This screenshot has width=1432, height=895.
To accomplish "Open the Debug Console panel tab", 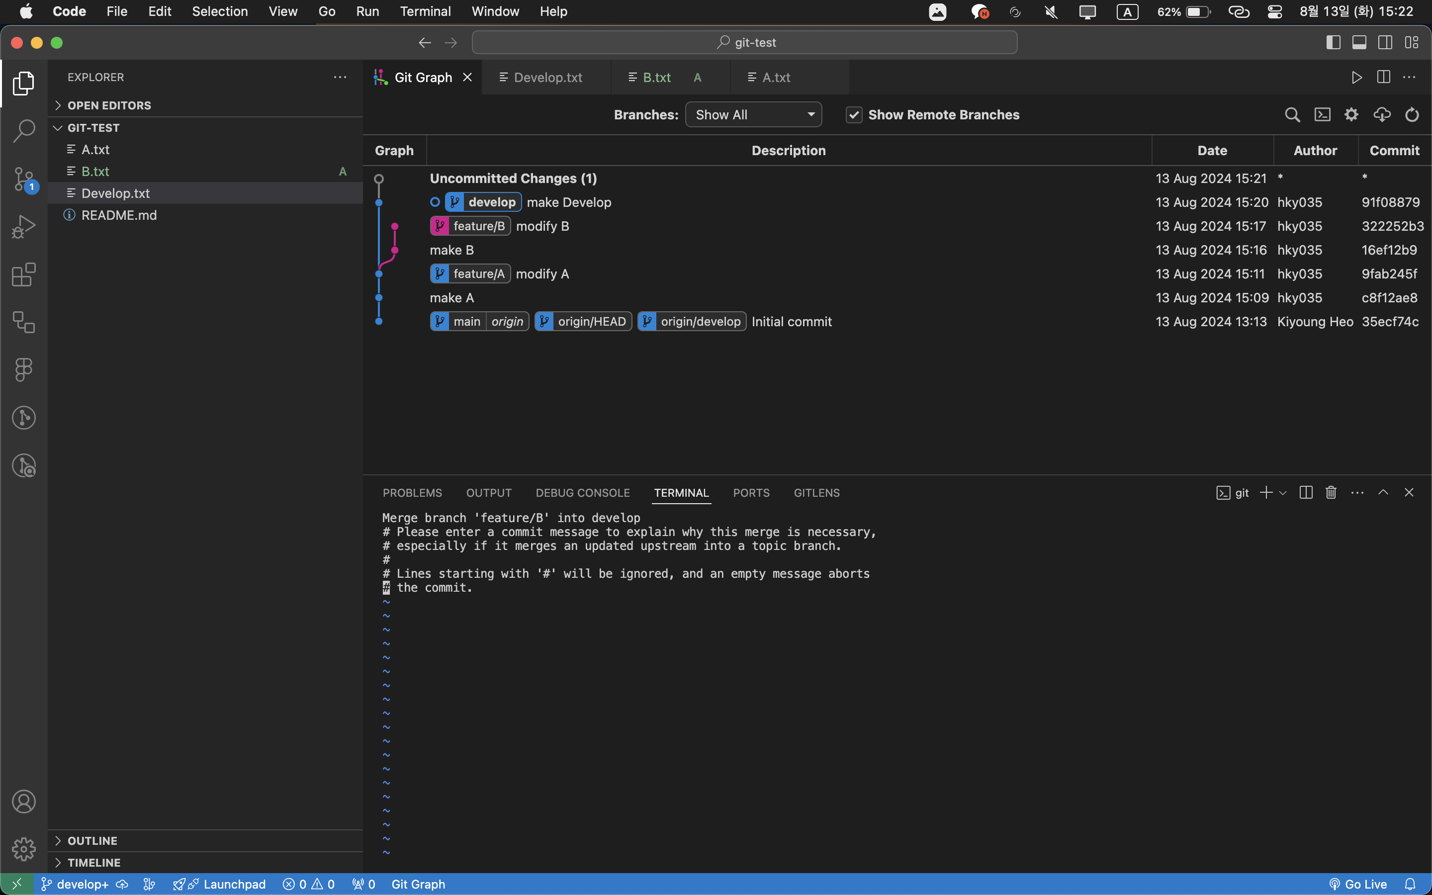I will click(583, 492).
